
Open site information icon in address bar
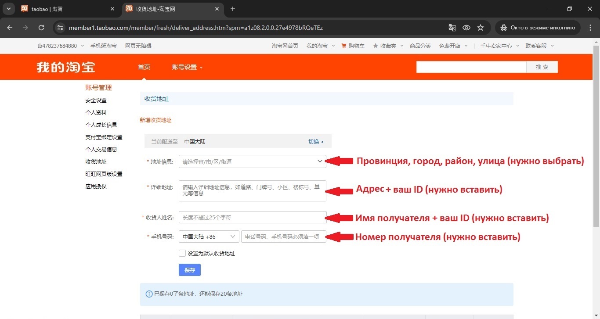point(61,28)
